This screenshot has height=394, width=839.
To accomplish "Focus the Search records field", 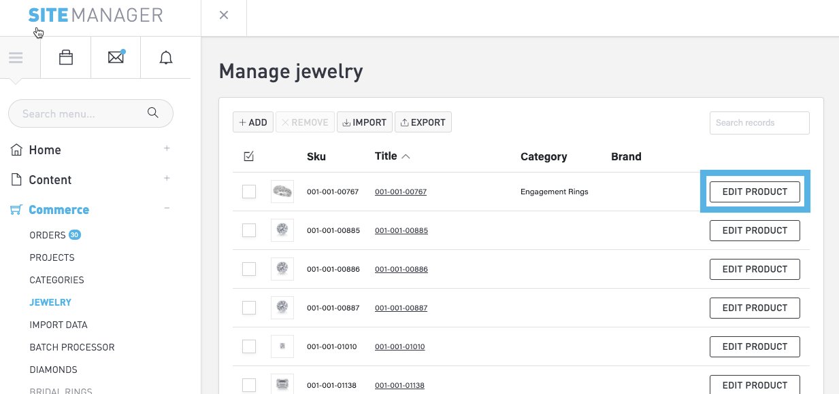I will (x=759, y=123).
